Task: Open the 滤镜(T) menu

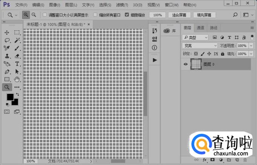Action: tap(121, 5)
